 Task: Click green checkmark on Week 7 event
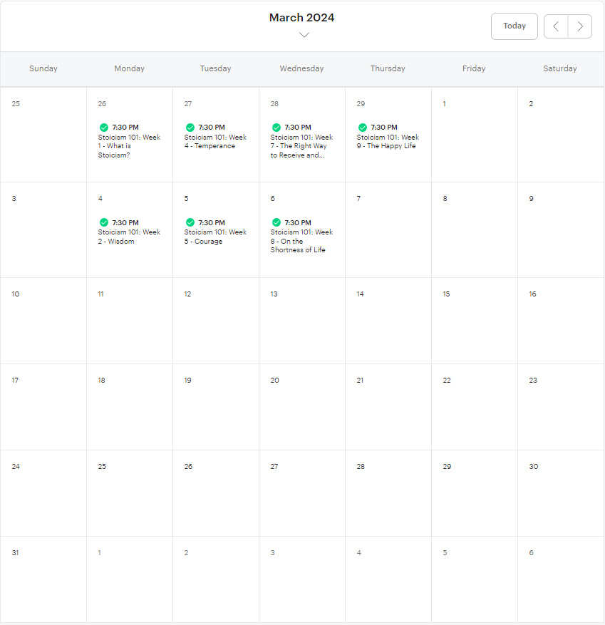coord(276,127)
